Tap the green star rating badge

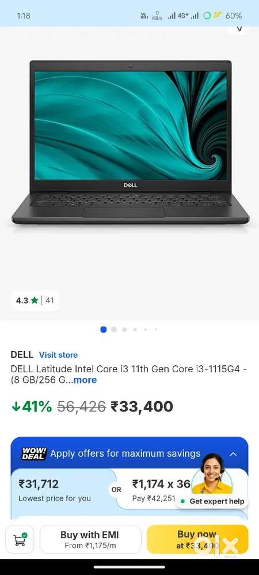pyautogui.click(x=35, y=300)
